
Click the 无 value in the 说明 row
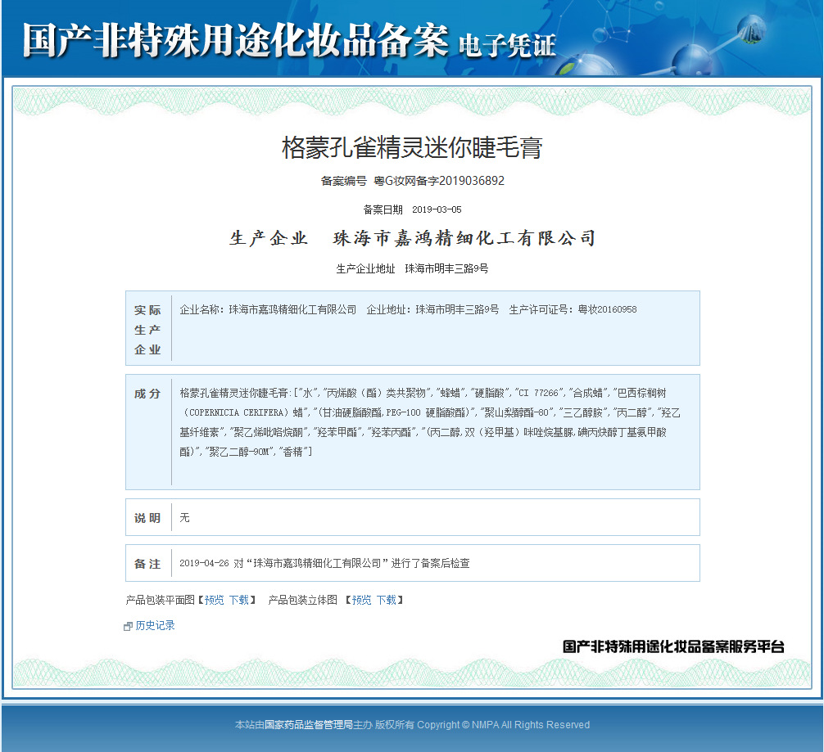pos(184,517)
